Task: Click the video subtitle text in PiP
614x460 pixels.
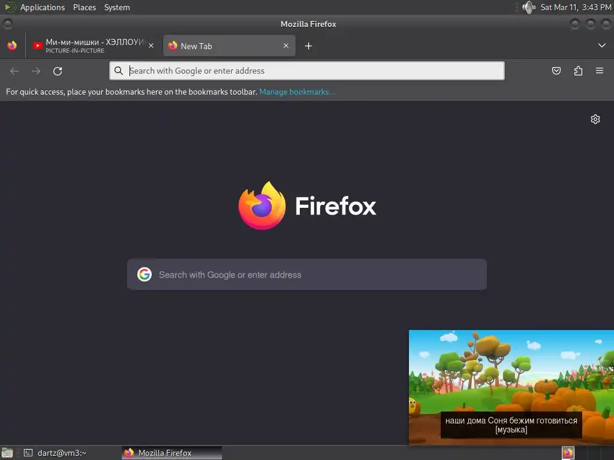Action: (511, 425)
